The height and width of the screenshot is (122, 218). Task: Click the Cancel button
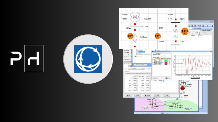coord(147,96)
